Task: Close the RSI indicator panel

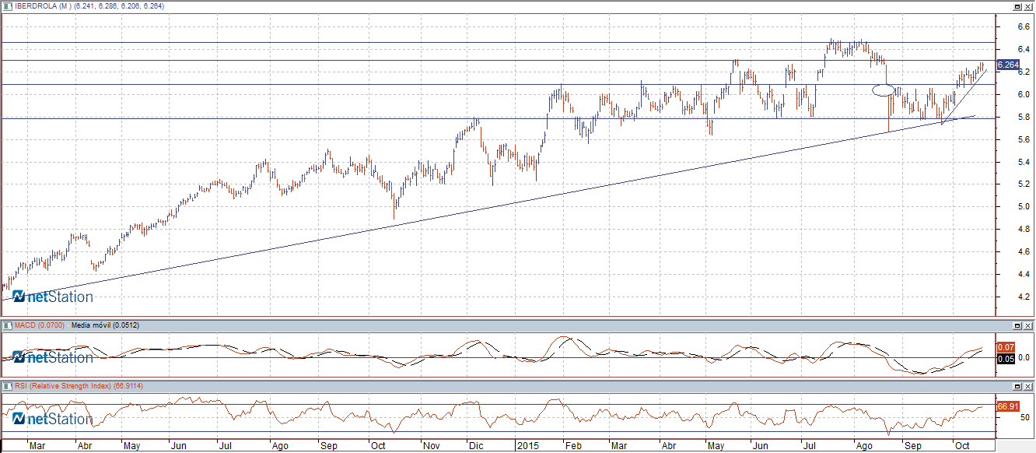Action: 1027,385
